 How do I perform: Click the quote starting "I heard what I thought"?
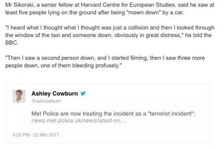(110, 35)
